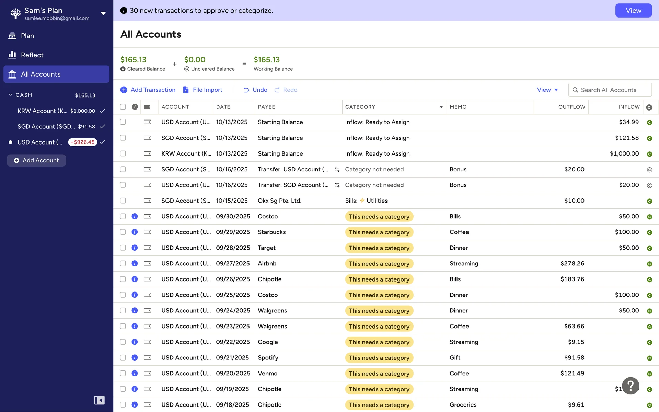Click flag icon on Airbnb transaction
Screen dimensions: 659x412
point(147,264)
